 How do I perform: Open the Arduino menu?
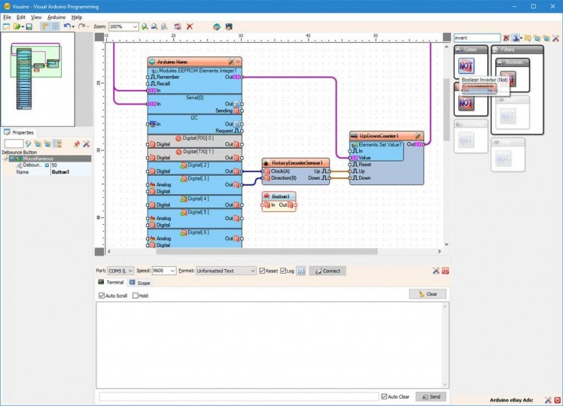[56, 17]
